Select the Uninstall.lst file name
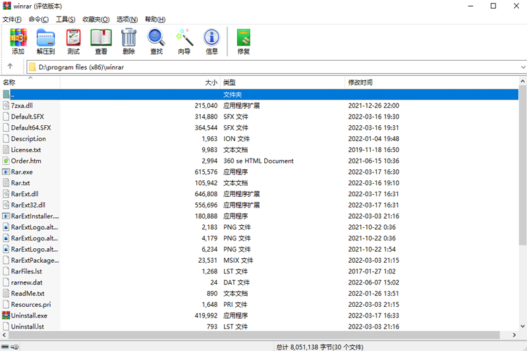Image resolution: width=527 pixels, height=351 pixels. (28, 327)
